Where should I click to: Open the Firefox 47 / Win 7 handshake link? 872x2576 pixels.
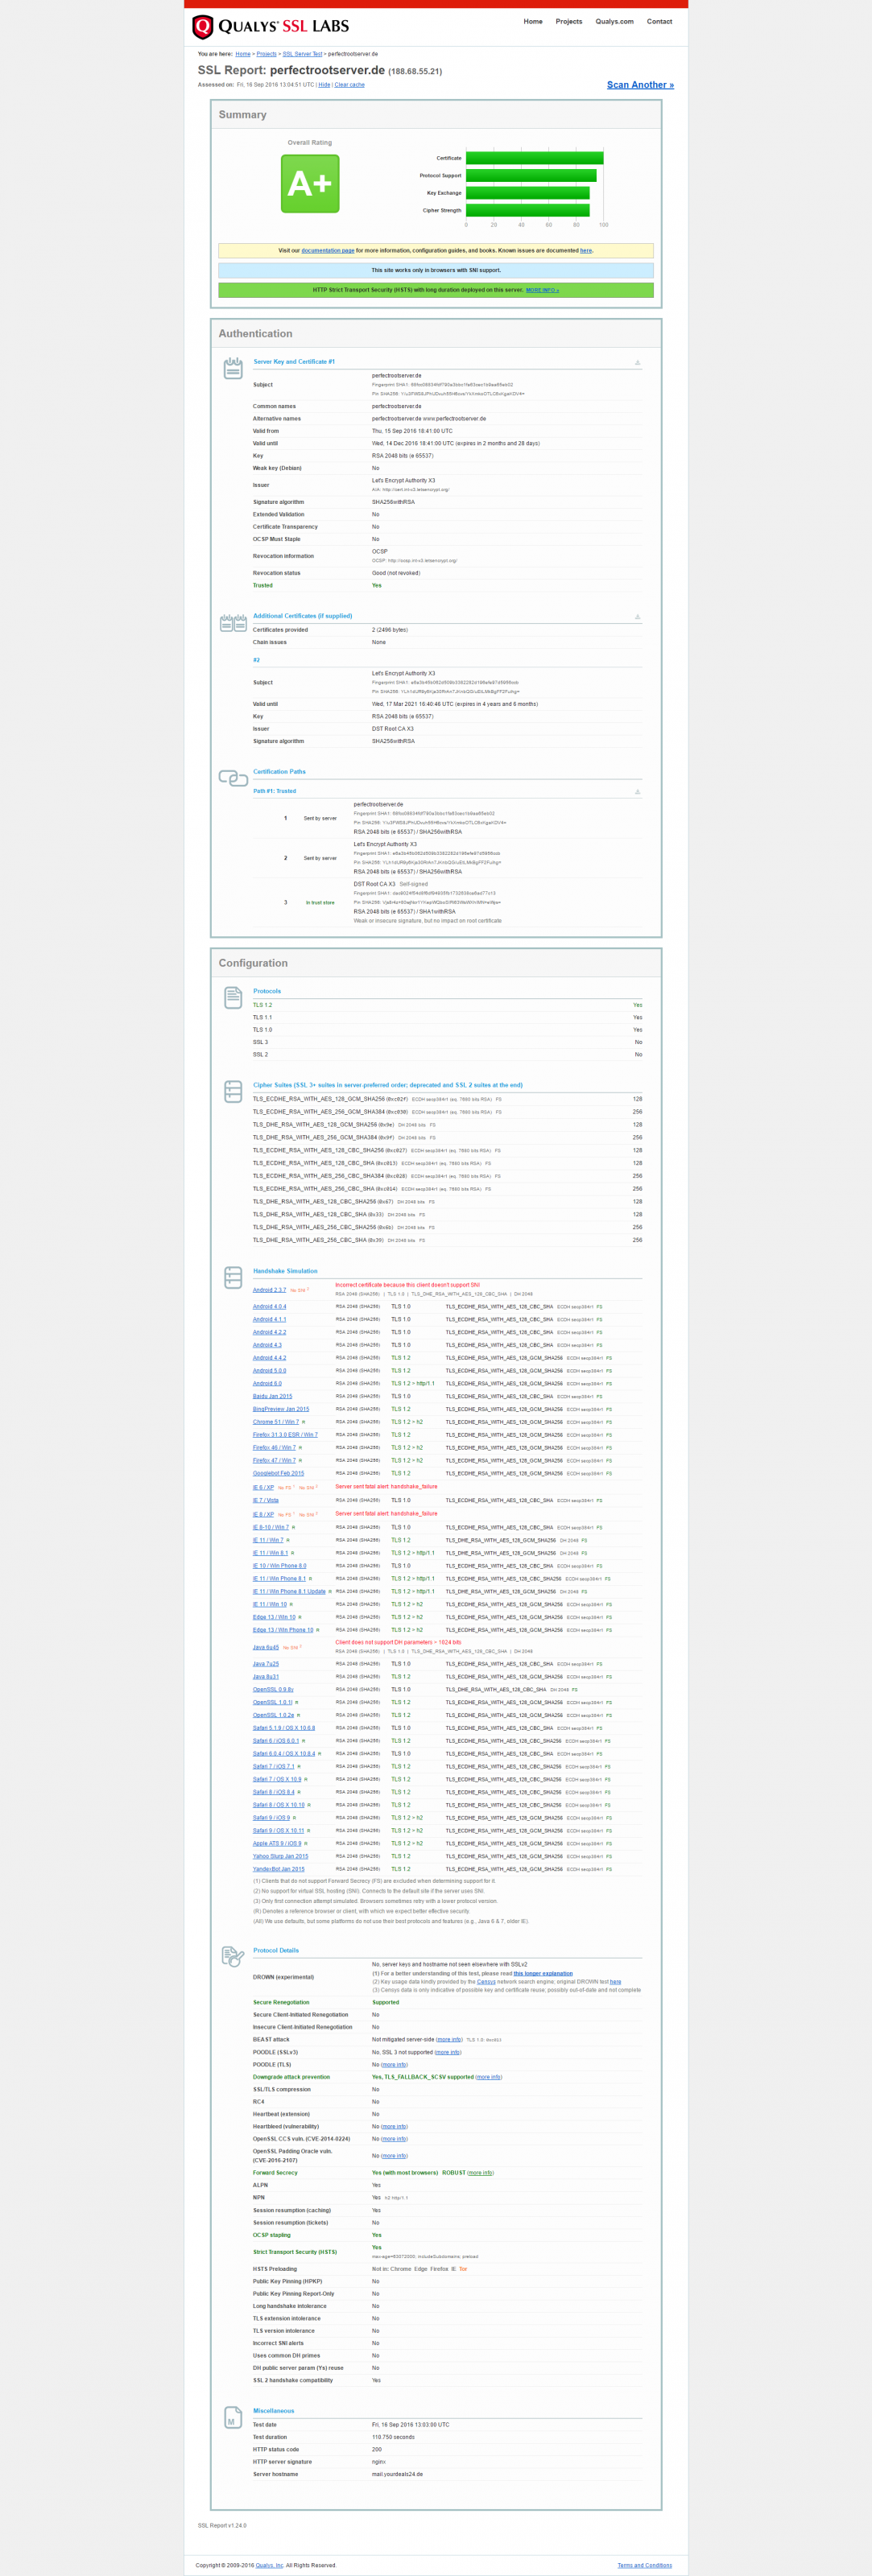[274, 1460]
